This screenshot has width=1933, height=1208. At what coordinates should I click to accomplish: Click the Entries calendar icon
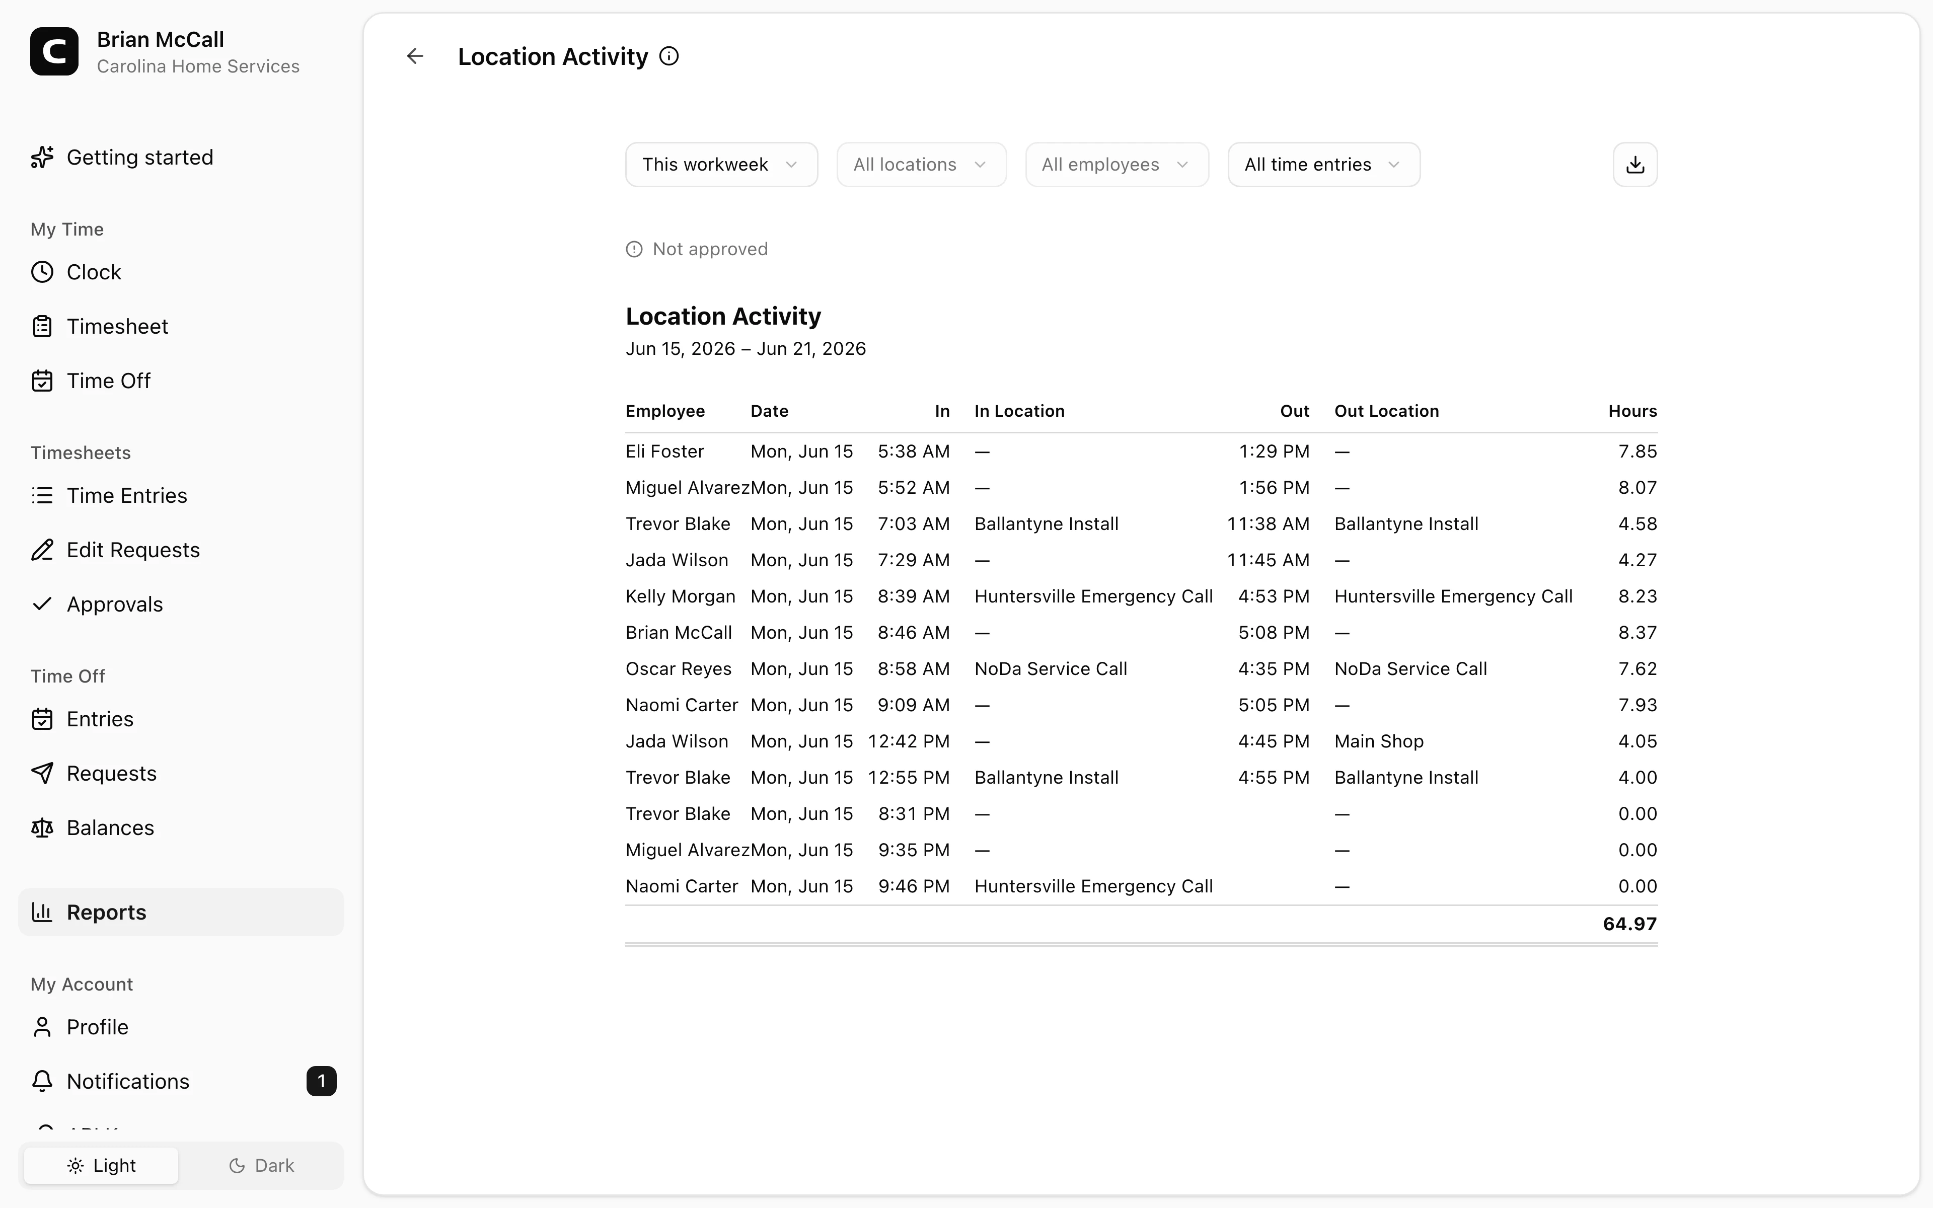tap(42, 720)
